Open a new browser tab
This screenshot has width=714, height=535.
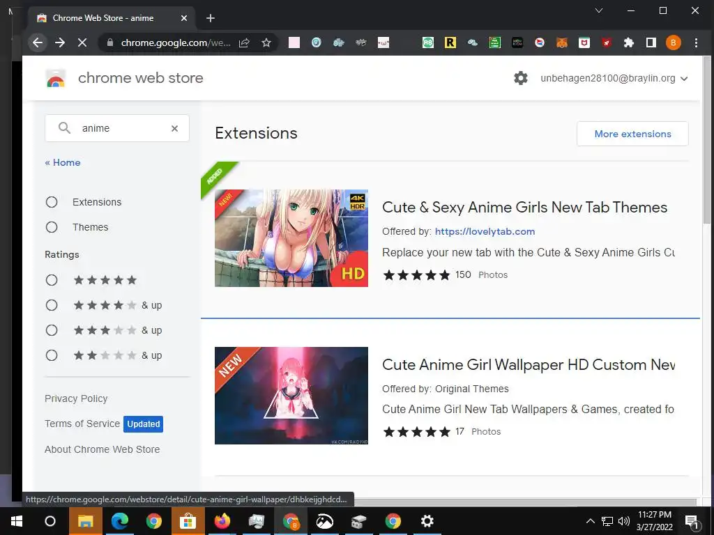(211, 18)
